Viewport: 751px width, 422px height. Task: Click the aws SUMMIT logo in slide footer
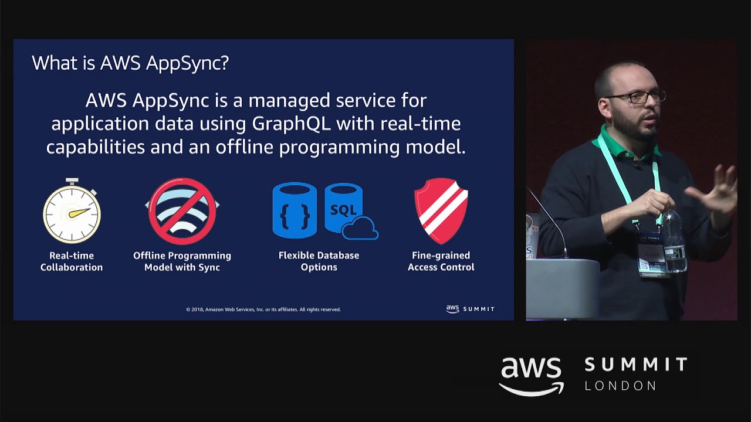pyautogui.click(x=470, y=309)
